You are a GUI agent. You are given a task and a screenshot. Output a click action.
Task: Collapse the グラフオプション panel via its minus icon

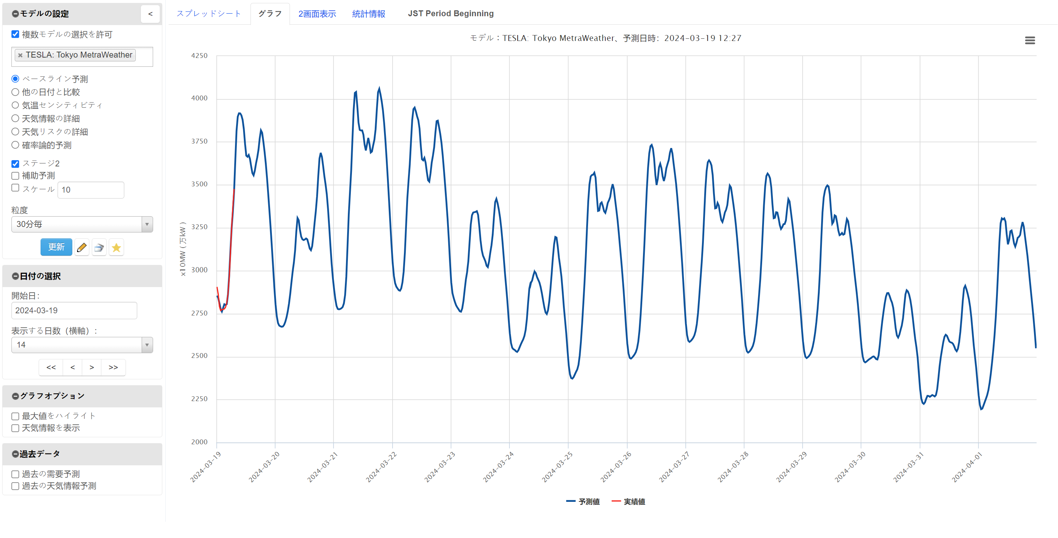click(x=15, y=396)
